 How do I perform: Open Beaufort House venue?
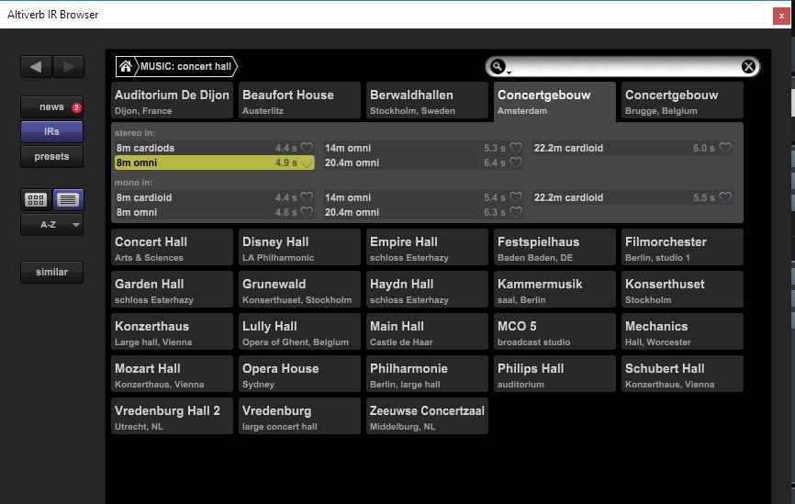tap(299, 100)
